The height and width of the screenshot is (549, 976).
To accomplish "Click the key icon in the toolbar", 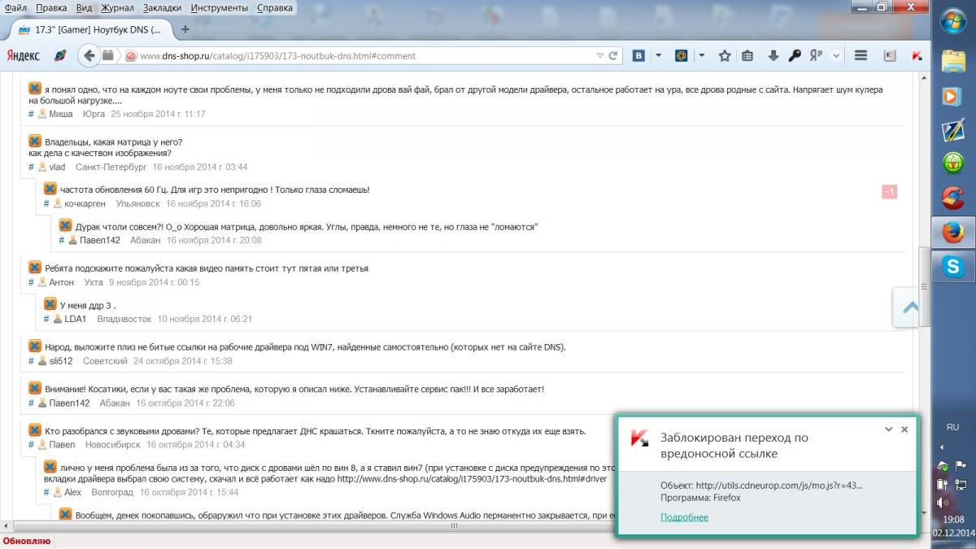I will pos(795,56).
